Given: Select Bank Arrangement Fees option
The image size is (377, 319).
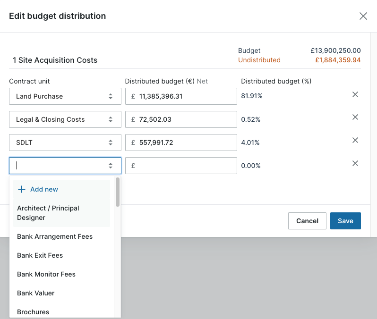Looking at the screenshot, I should tap(55, 236).
